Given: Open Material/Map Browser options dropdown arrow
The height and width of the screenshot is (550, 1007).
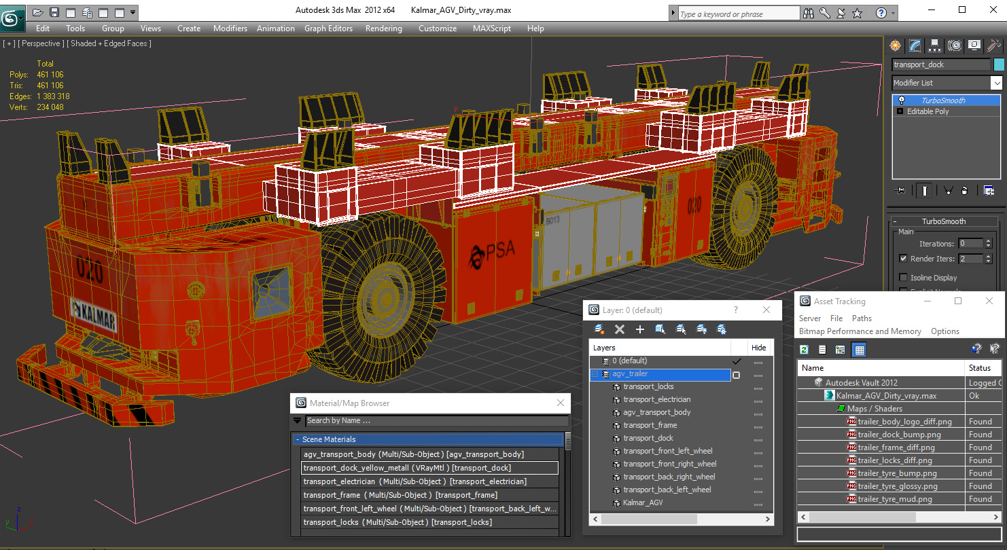Looking at the screenshot, I should [297, 421].
